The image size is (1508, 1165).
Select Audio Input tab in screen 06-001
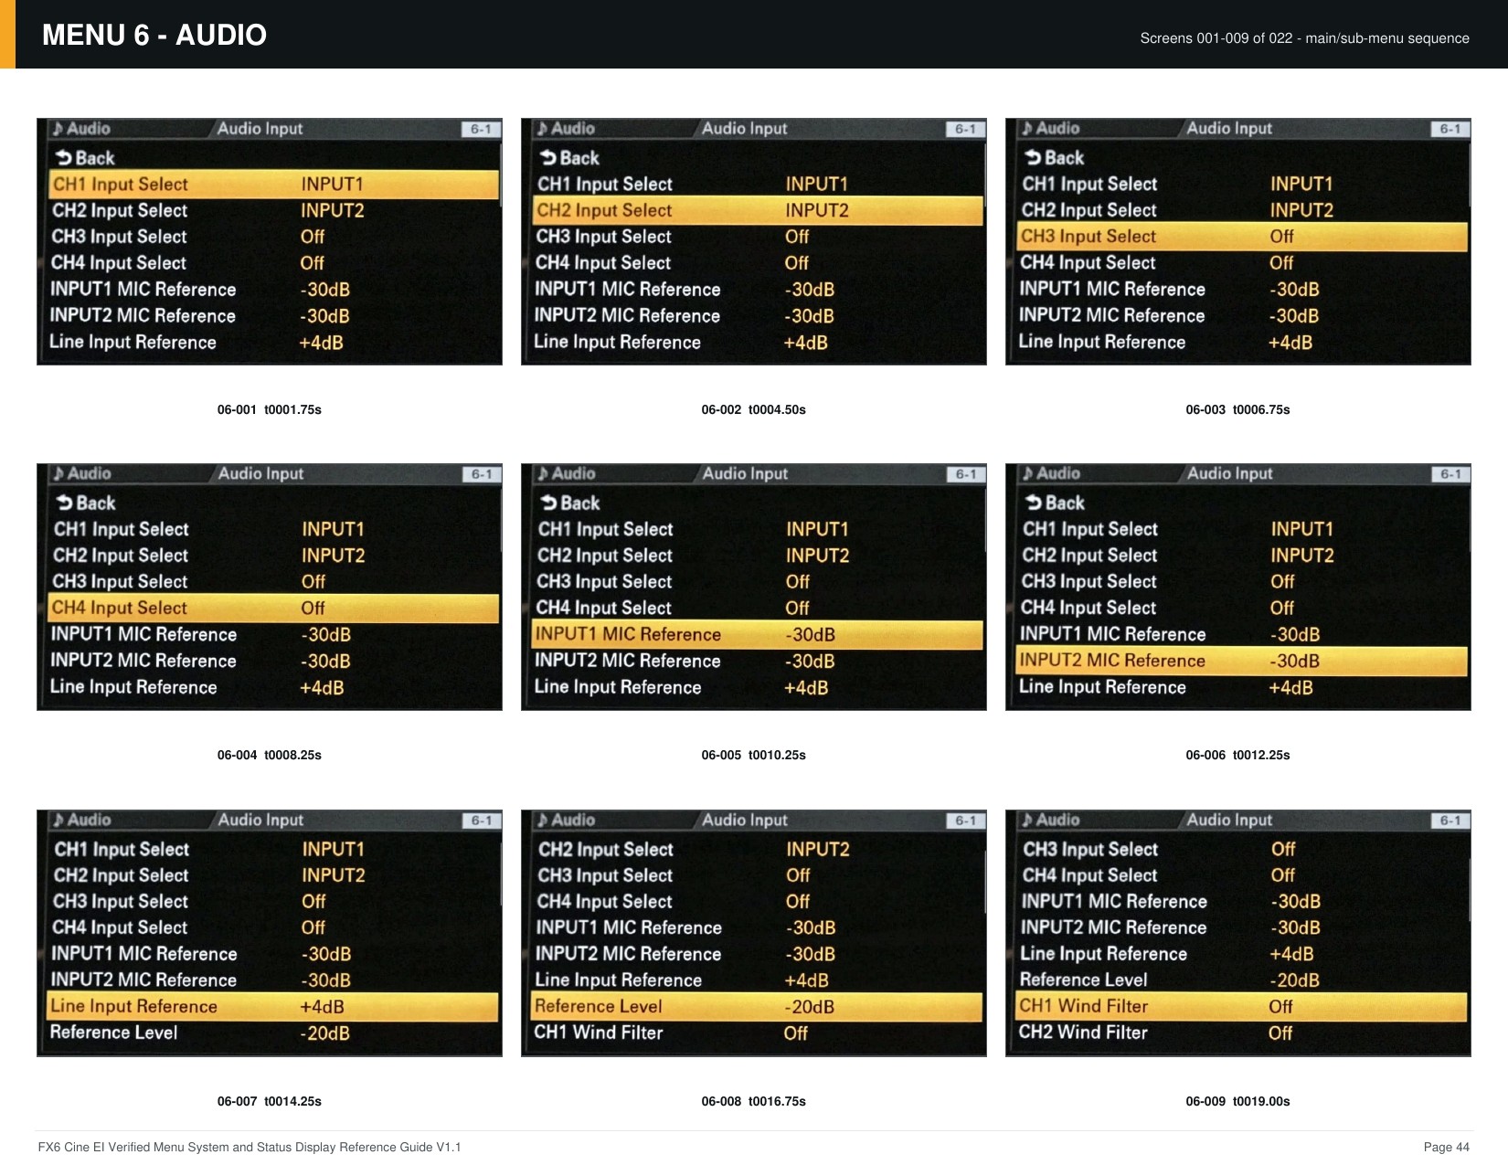pos(260,129)
